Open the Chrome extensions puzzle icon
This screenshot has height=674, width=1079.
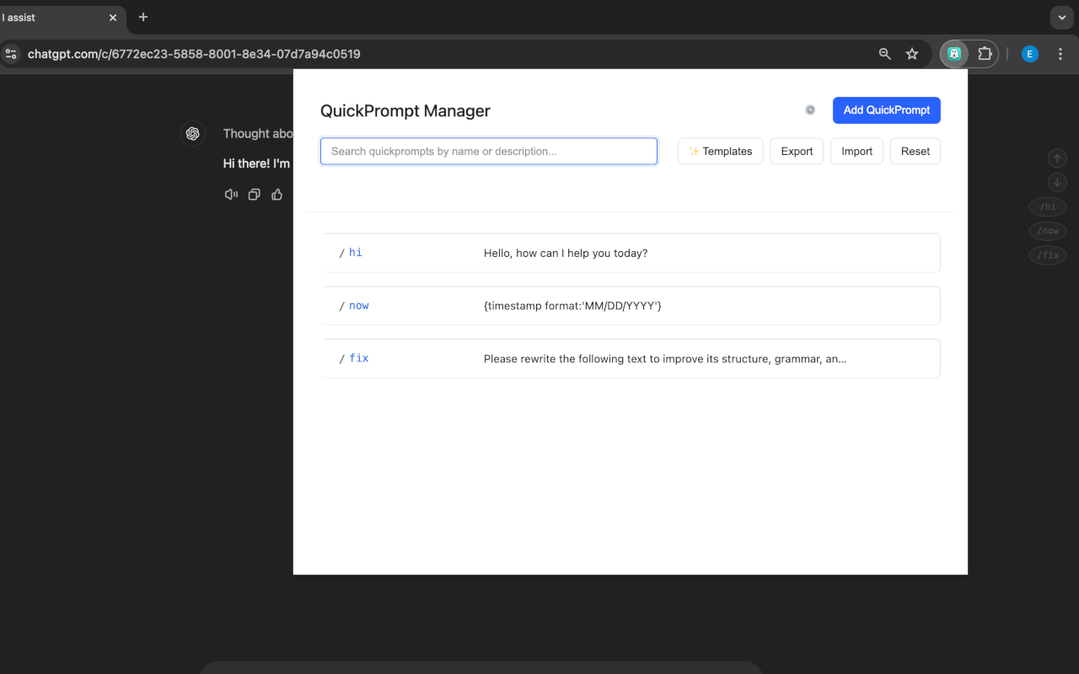[985, 54]
